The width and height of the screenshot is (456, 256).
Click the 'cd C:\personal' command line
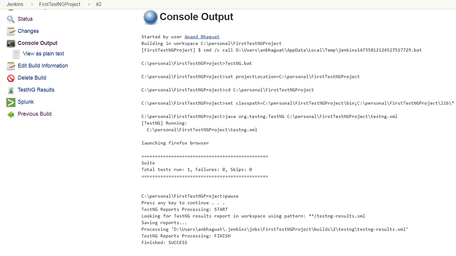point(228,90)
